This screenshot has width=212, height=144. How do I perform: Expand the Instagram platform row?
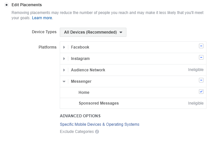pyautogui.click(x=64, y=59)
